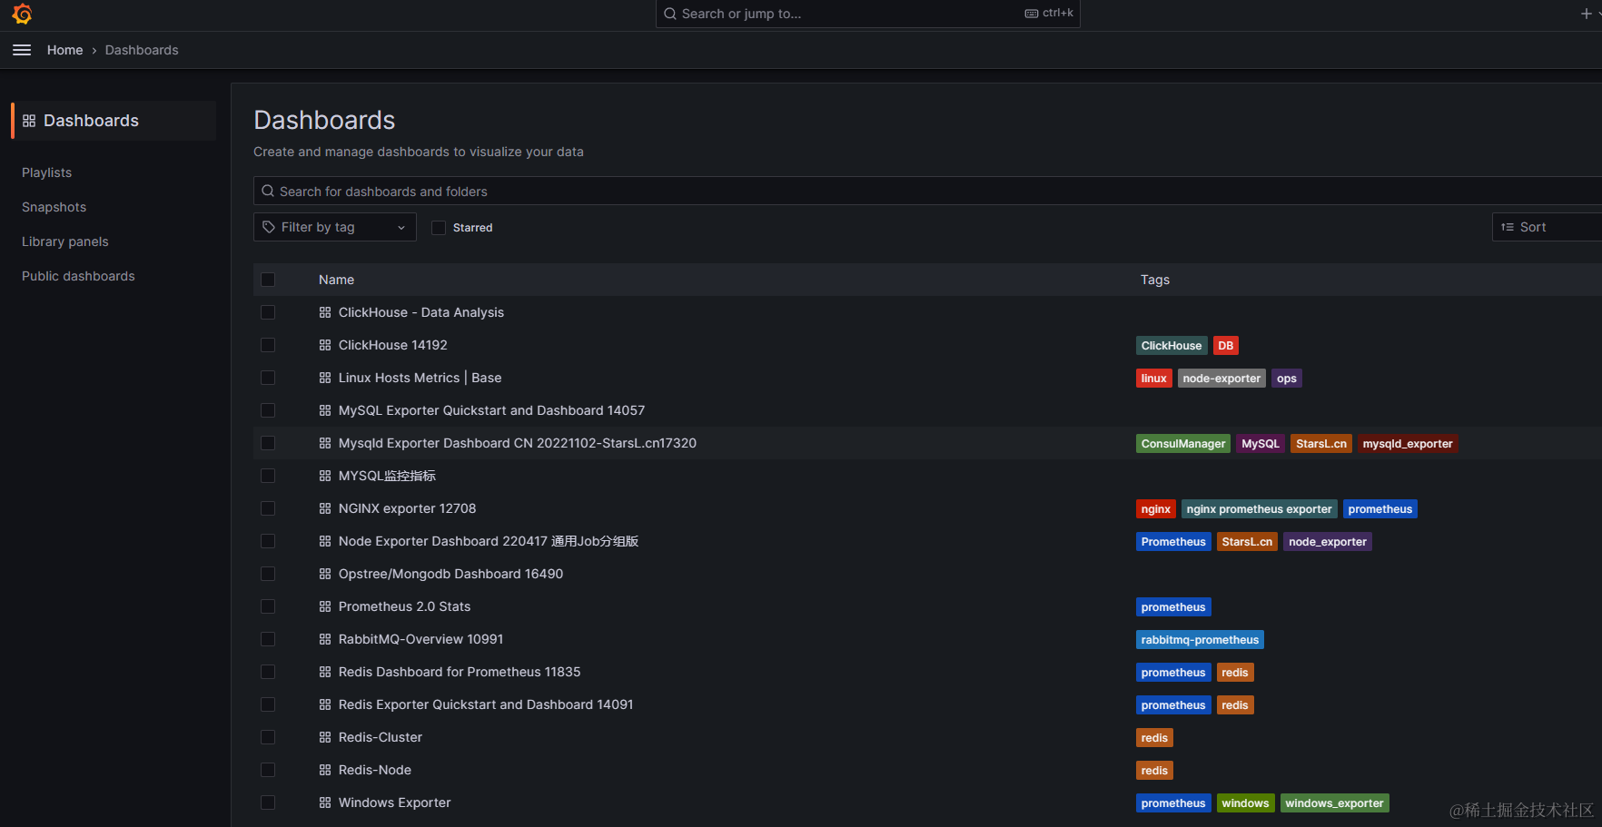
Task: Click the Home breadcrumb link
Action: pos(64,50)
